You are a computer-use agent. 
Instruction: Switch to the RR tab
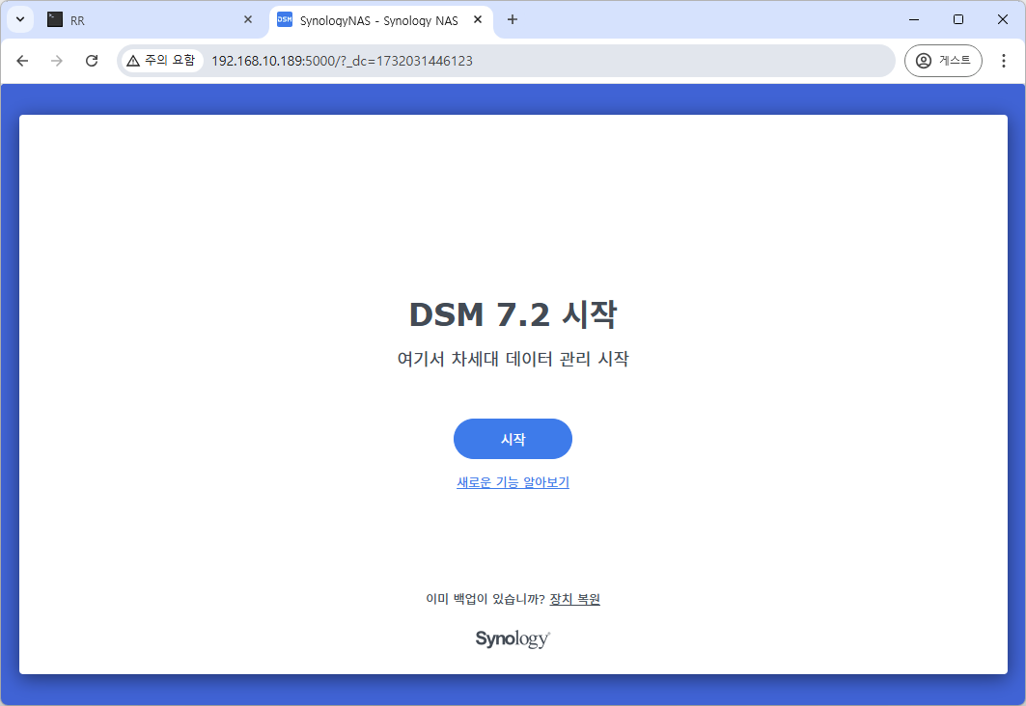pyautogui.click(x=151, y=20)
